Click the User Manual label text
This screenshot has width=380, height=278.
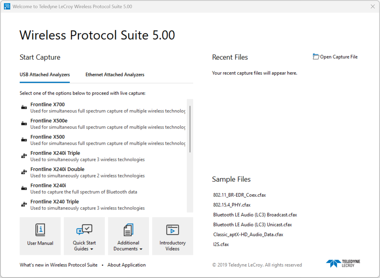pyautogui.click(x=40, y=243)
